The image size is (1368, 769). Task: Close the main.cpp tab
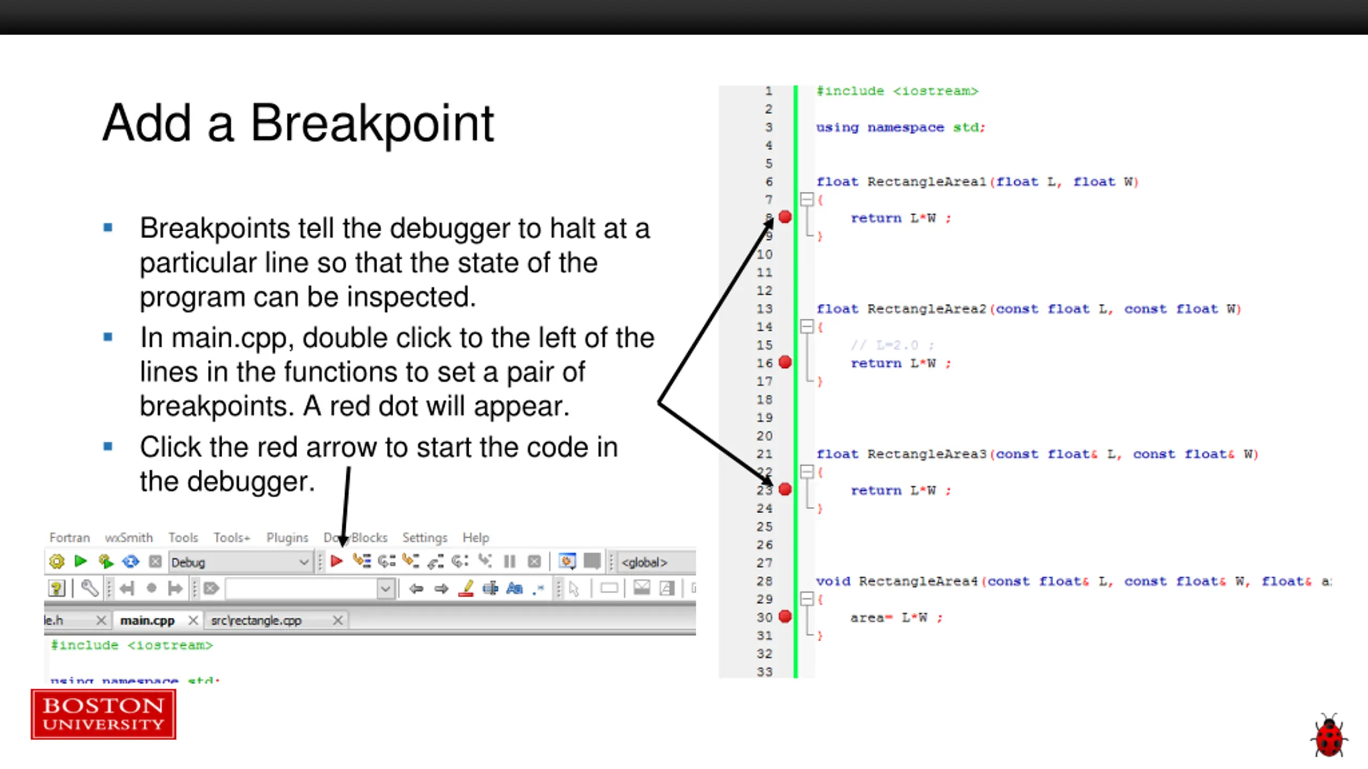point(193,621)
